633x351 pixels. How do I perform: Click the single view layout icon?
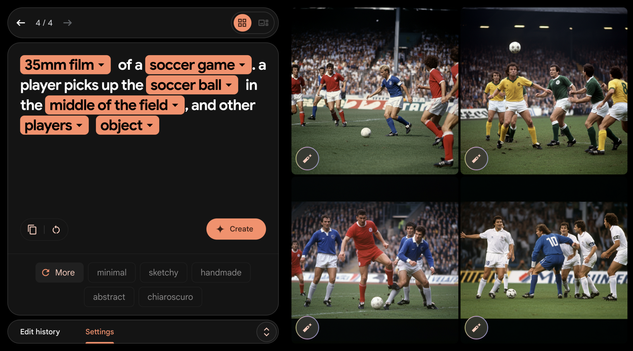pyautogui.click(x=263, y=22)
